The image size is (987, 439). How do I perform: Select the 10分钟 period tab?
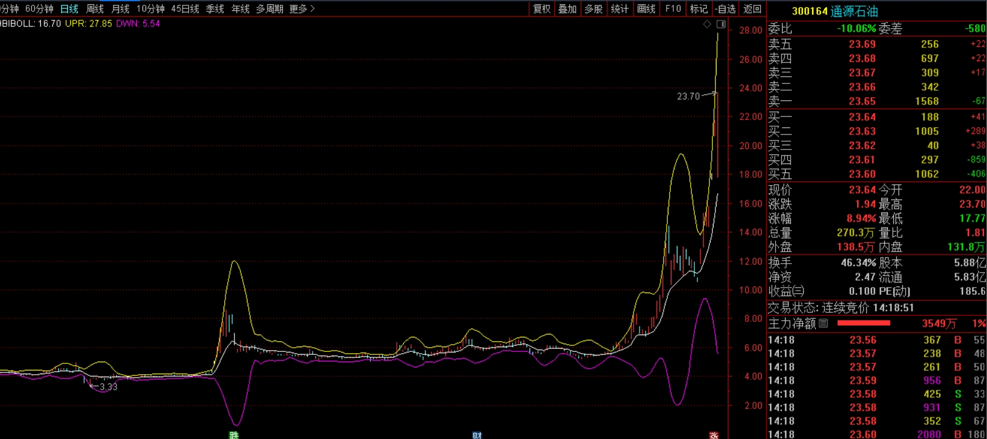click(150, 8)
